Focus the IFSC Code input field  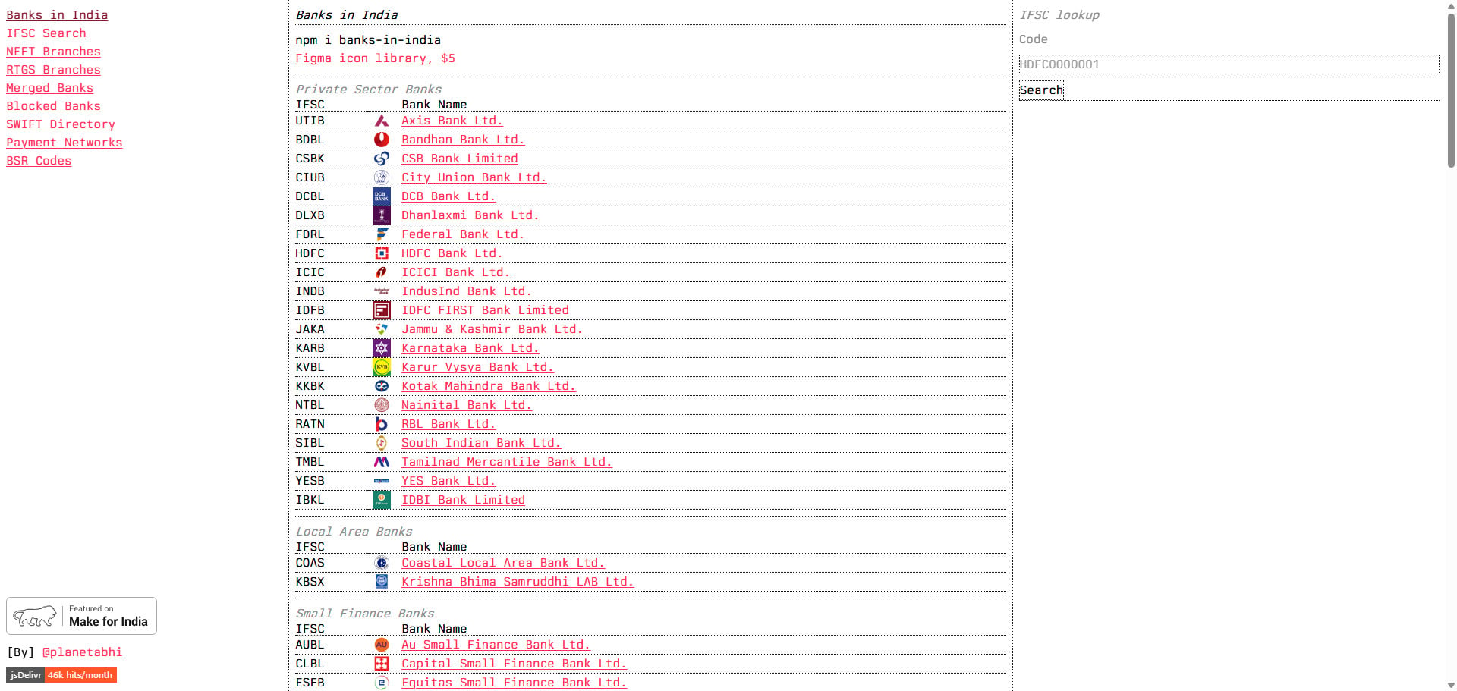click(x=1229, y=64)
